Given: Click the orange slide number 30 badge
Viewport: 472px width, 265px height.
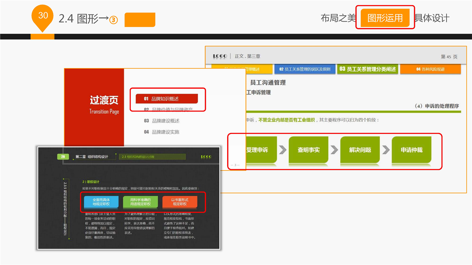Looking at the screenshot, I should pos(43,16).
